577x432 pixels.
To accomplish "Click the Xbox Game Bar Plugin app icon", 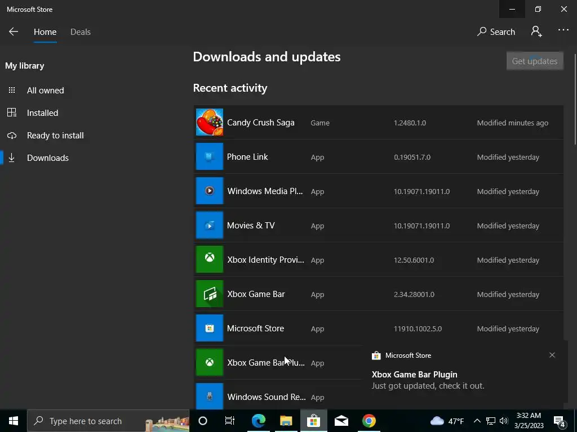I will pyautogui.click(x=210, y=363).
